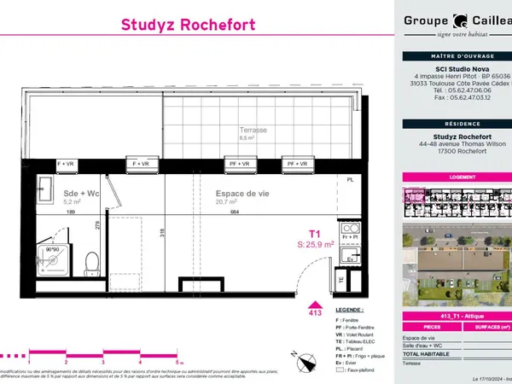The width and height of the screenshot is (512, 384).
Task: Click the pink T1 label on the plan
Action: click(x=315, y=234)
